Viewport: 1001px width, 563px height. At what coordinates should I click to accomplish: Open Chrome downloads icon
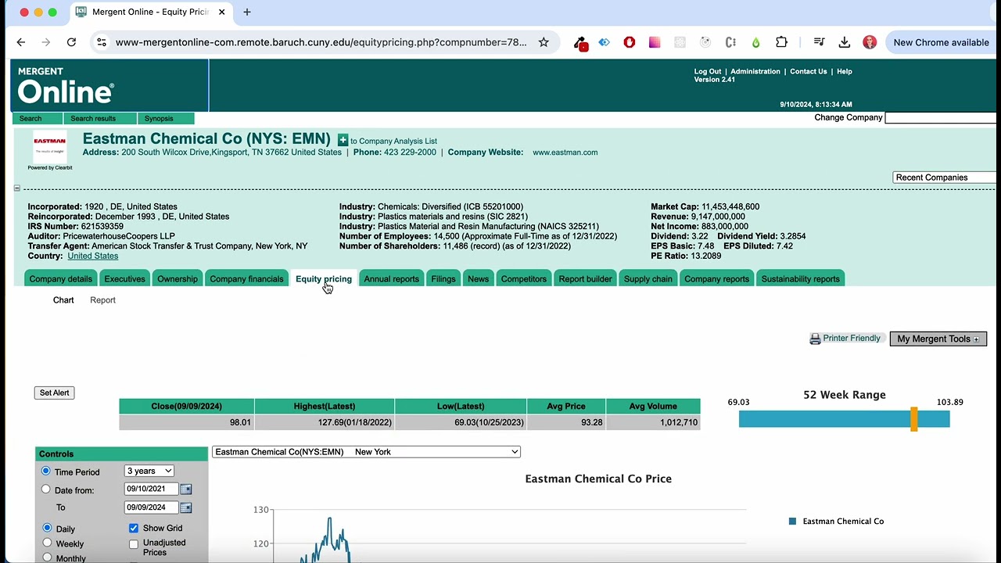pos(844,42)
